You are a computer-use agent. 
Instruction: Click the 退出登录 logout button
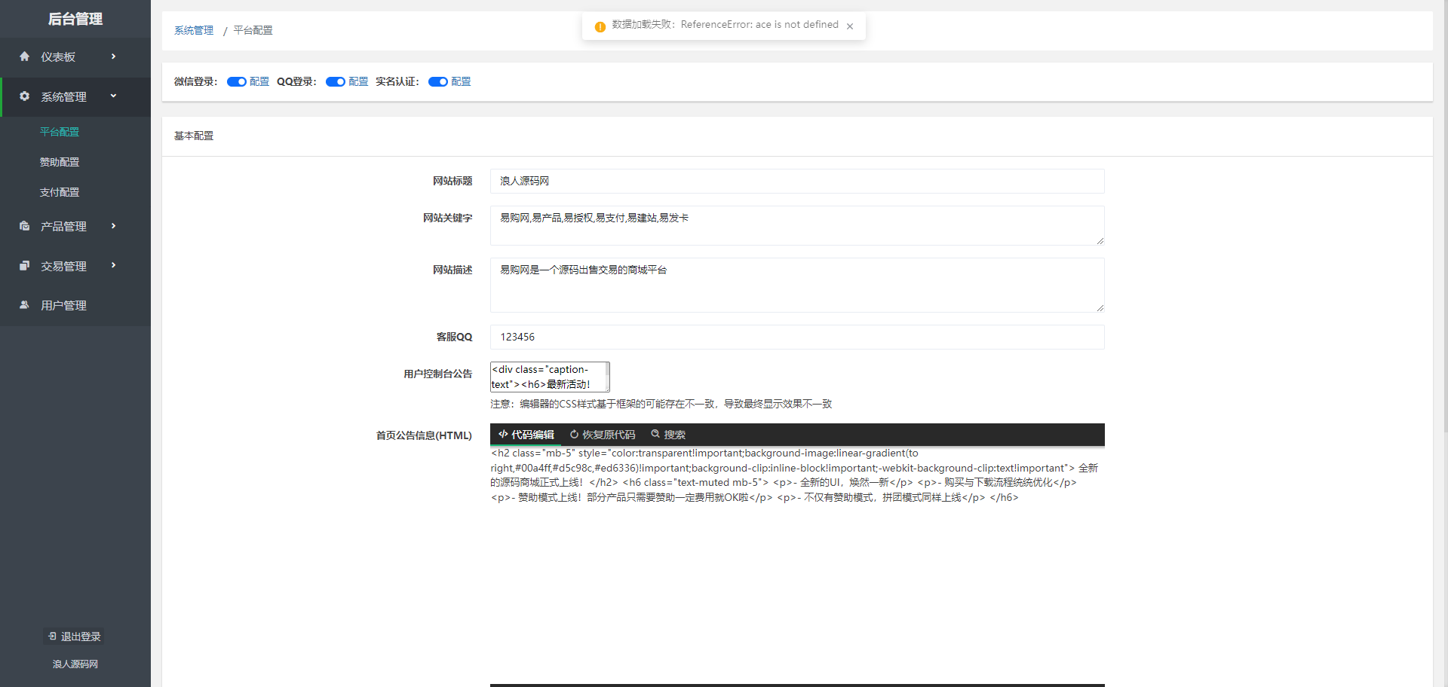point(74,637)
